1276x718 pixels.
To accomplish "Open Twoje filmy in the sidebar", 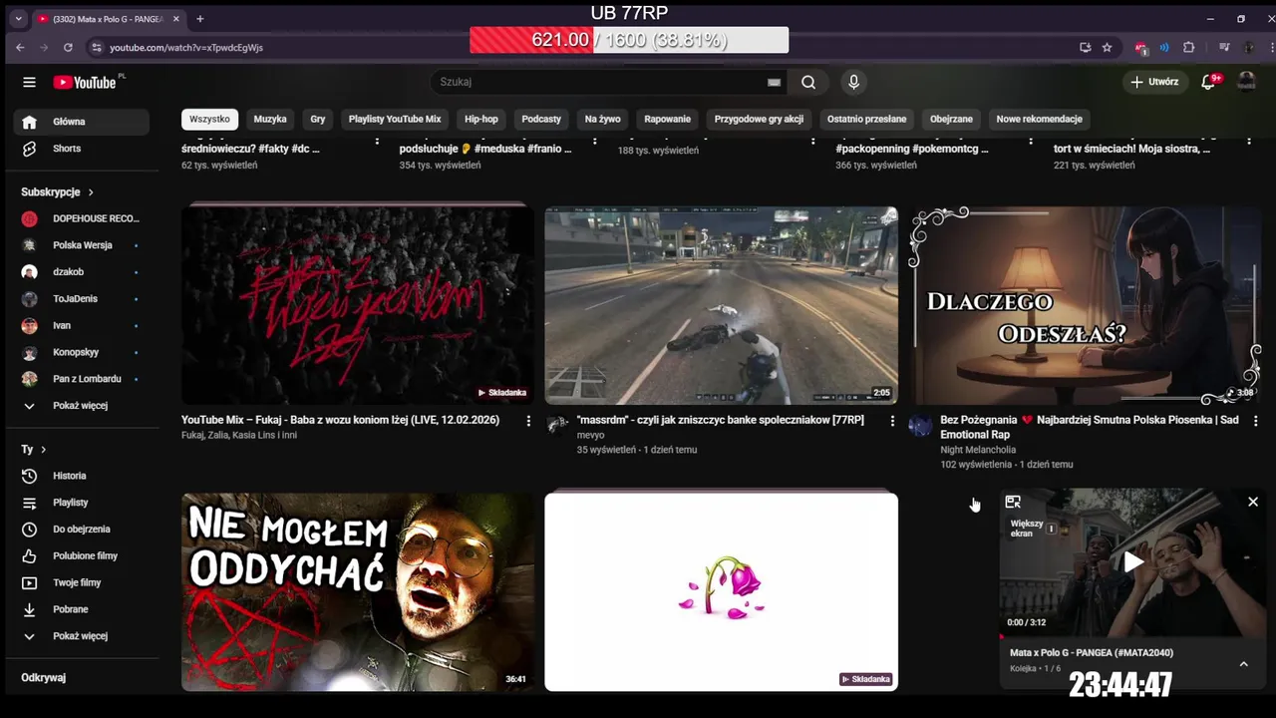I will coord(82,582).
